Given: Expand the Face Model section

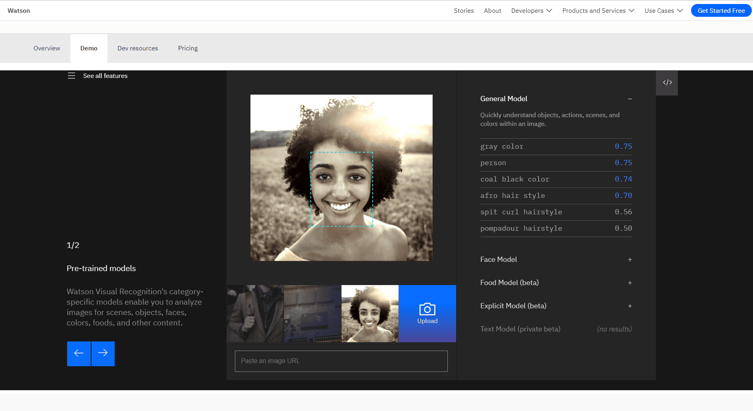Looking at the screenshot, I should tap(630, 259).
